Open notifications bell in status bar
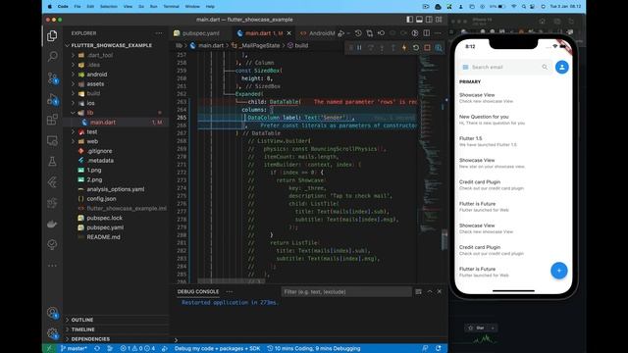Image resolution: width=628 pixels, height=353 pixels. pos(439,349)
